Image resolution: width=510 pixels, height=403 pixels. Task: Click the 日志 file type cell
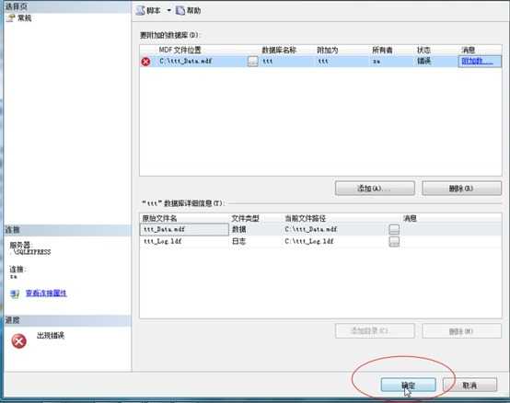click(239, 241)
